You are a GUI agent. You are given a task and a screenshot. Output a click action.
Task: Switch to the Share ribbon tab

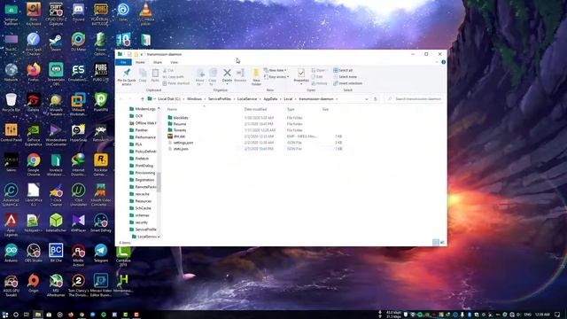tap(158, 62)
